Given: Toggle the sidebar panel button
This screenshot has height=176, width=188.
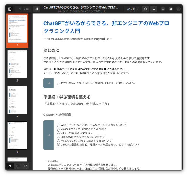Looking at the screenshot, I should (x=10, y=9).
